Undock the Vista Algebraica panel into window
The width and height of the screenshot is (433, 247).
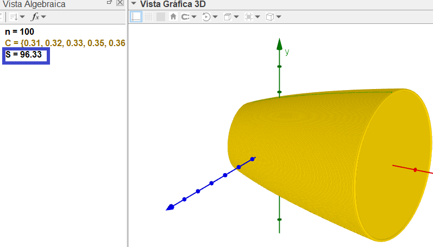(x=109, y=3)
